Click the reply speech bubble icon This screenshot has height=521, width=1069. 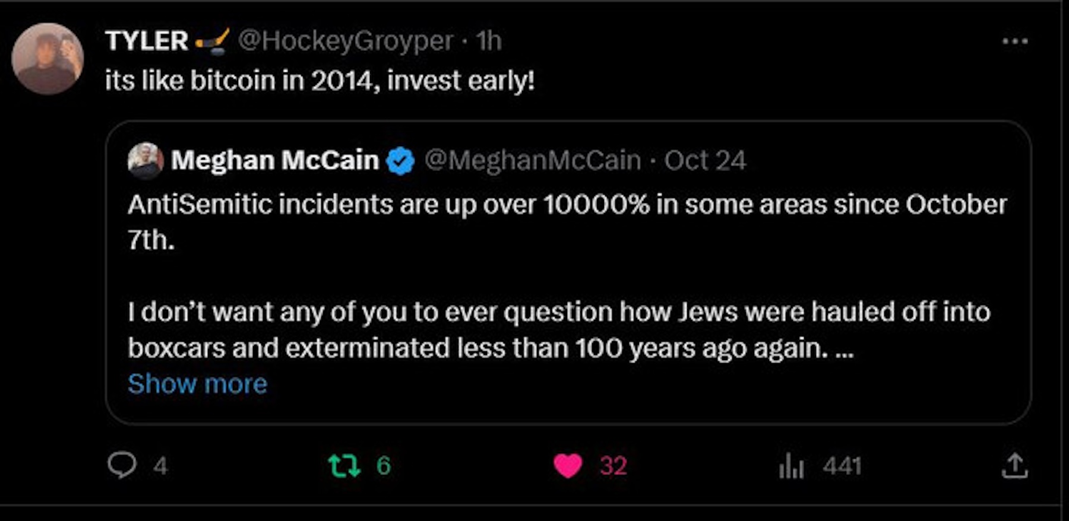122,465
